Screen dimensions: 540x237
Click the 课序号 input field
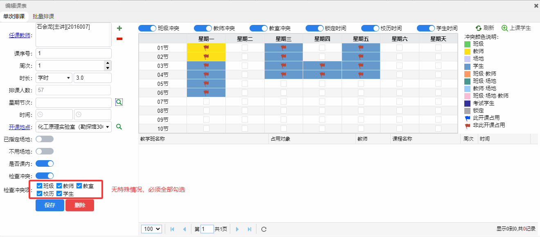pyautogui.click(x=74, y=54)
